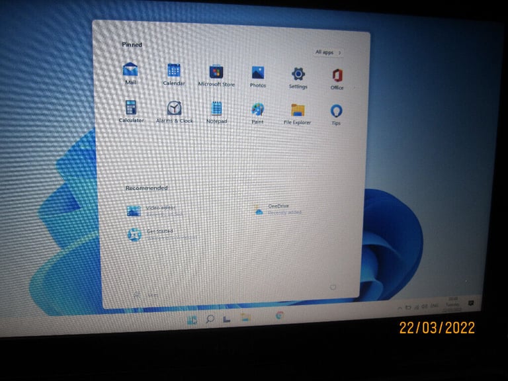508x381 pixels.
Task: Open recommended OneDrive item
Action: point(278,209)
